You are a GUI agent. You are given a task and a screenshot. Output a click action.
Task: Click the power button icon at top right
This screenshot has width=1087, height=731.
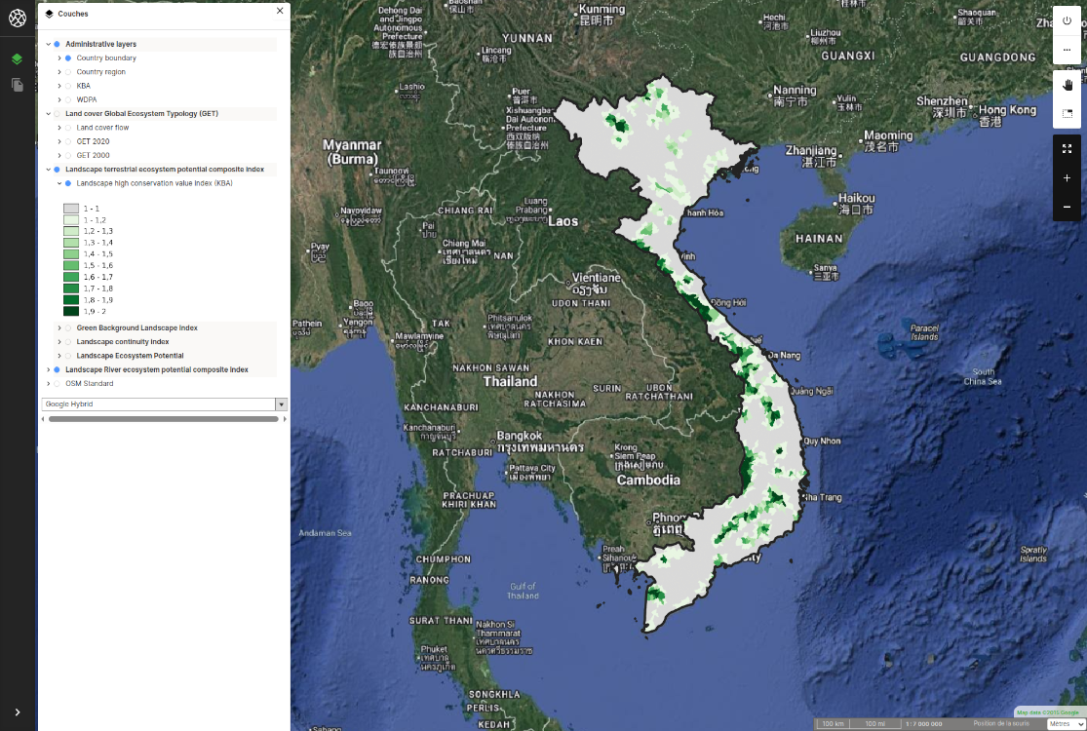click(1067, 21)
